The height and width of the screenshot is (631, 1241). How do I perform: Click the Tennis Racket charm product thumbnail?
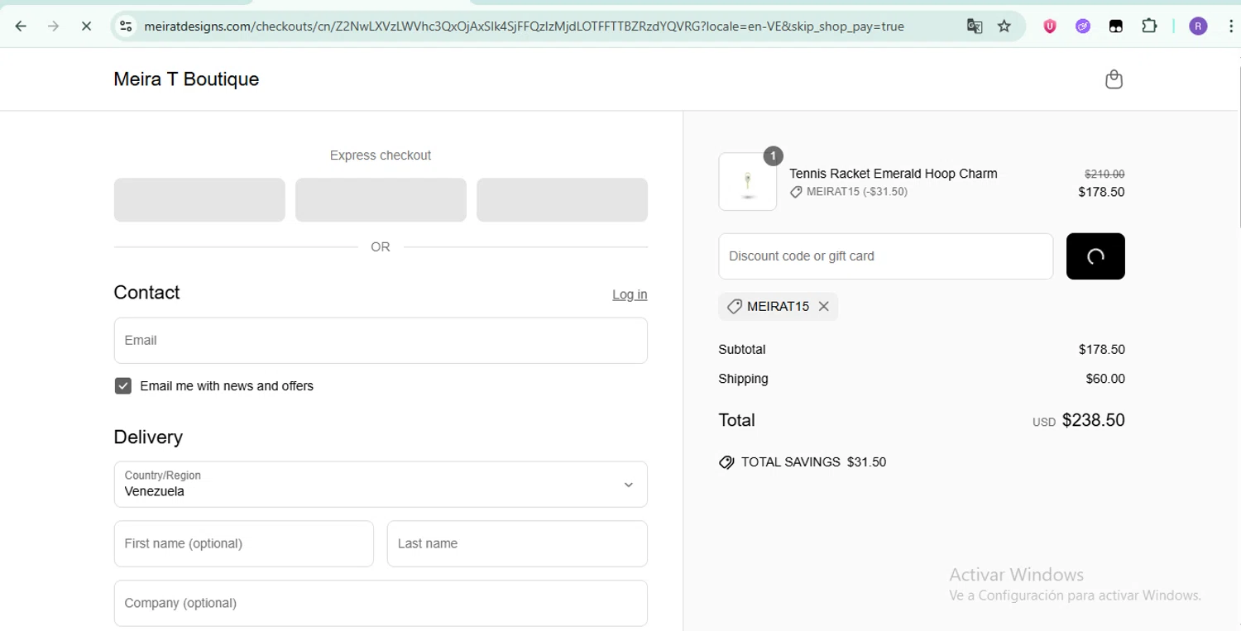748,182
